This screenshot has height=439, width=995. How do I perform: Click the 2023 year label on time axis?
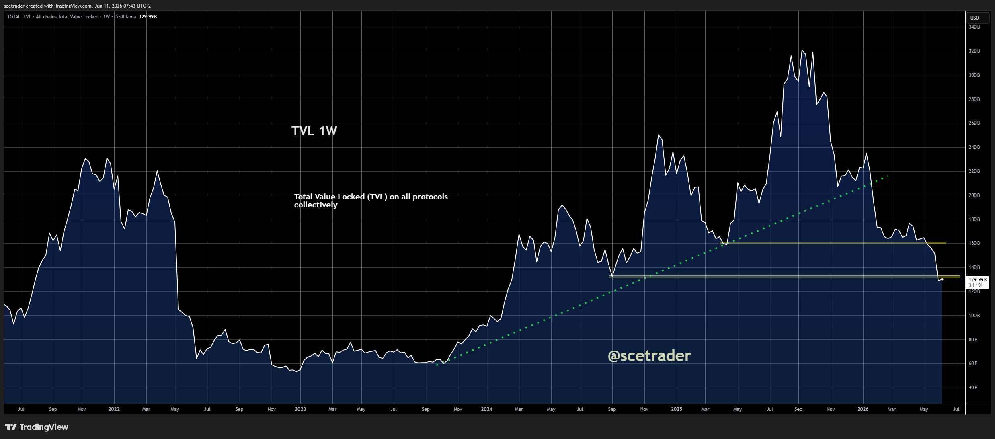coord(300,409)
